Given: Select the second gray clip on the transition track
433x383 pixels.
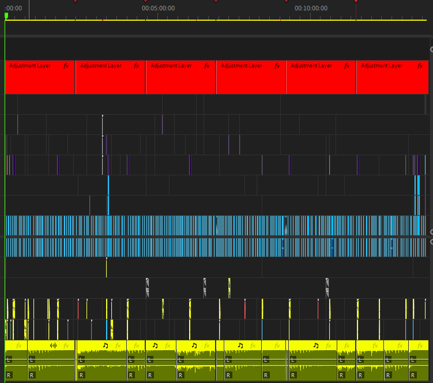Looking at the screenshot, I should coord(205,288).
